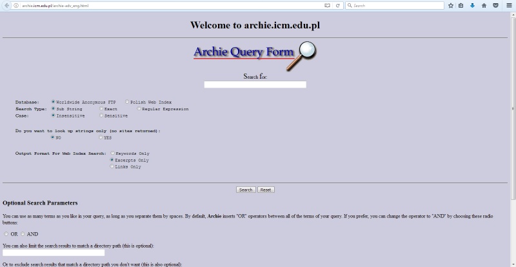Show bookmarks list icon
This screenshot has width=516, height=267.
click(x=461, y=6)
